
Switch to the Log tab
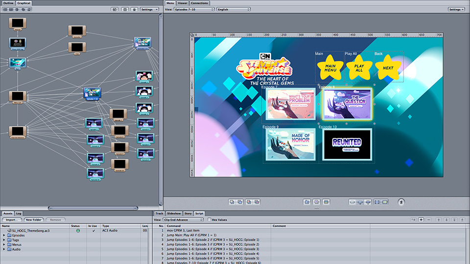coord(19,214)
